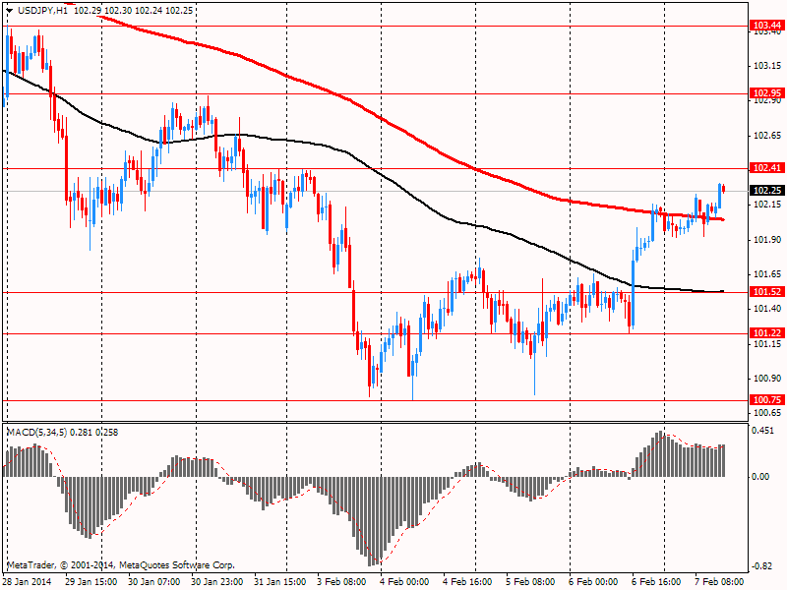
Task: Click the 101.40 price scale value
Action: click(767, 309)
